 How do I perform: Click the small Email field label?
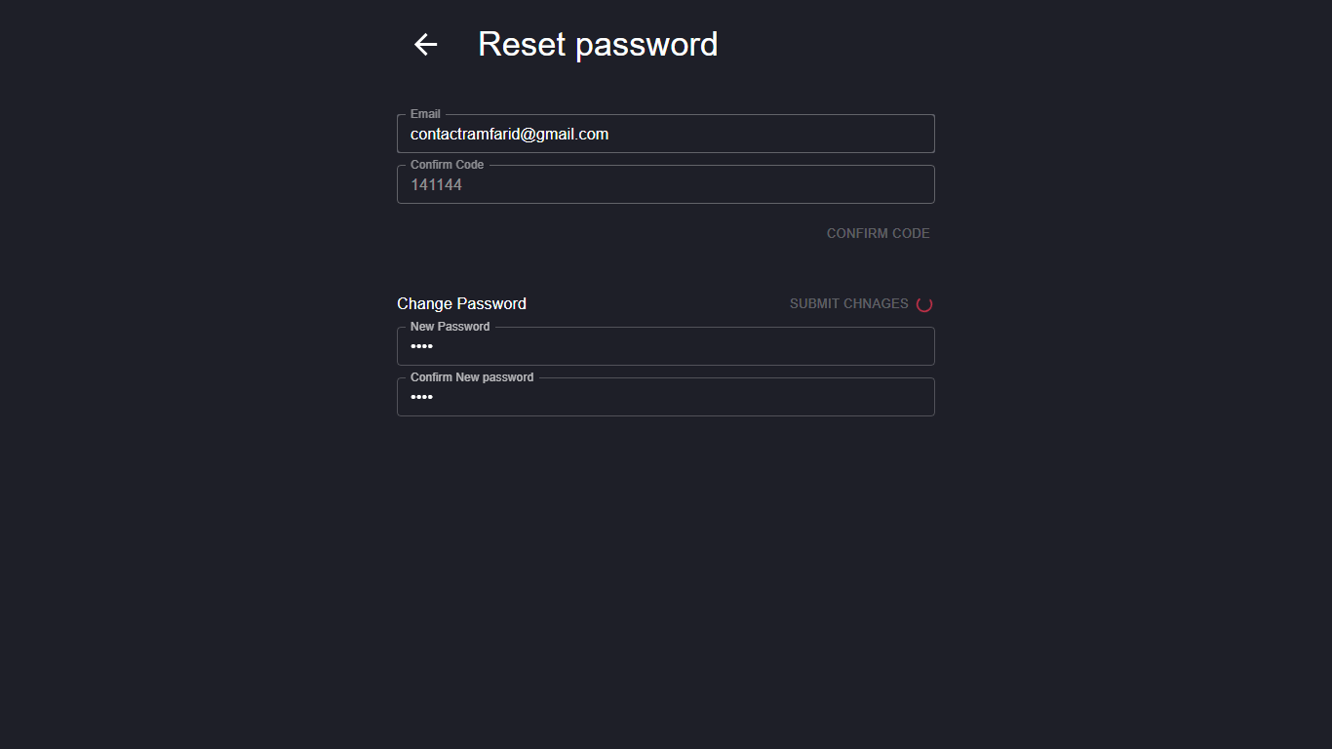(425, 114)
